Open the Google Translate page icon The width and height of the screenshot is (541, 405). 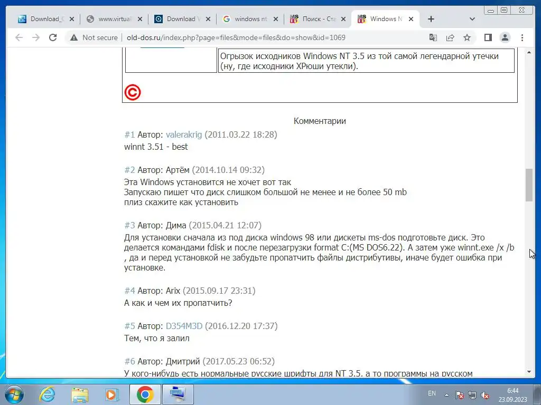[x=433, y=37]
